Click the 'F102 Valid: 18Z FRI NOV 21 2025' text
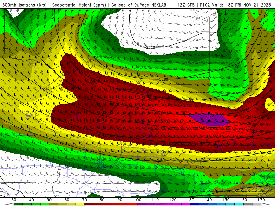 (235, 5)
